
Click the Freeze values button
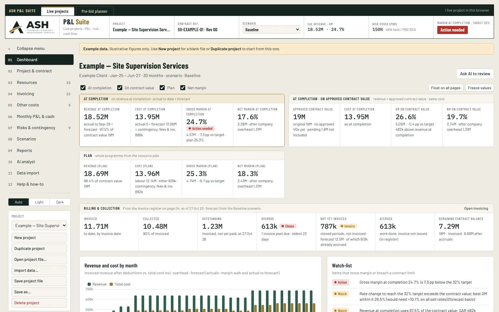(x=480, y=88)
